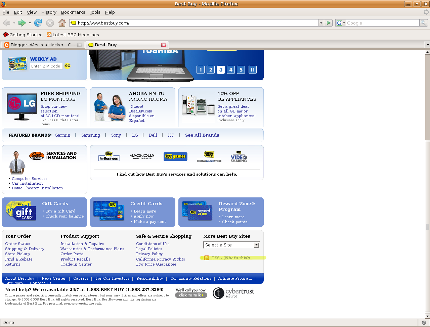This screenshot has width=430, height=327.
Task: Open the Home page icon
Action: 62,23
